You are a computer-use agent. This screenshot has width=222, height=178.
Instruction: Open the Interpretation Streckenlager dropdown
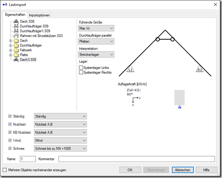pos(96,54)
